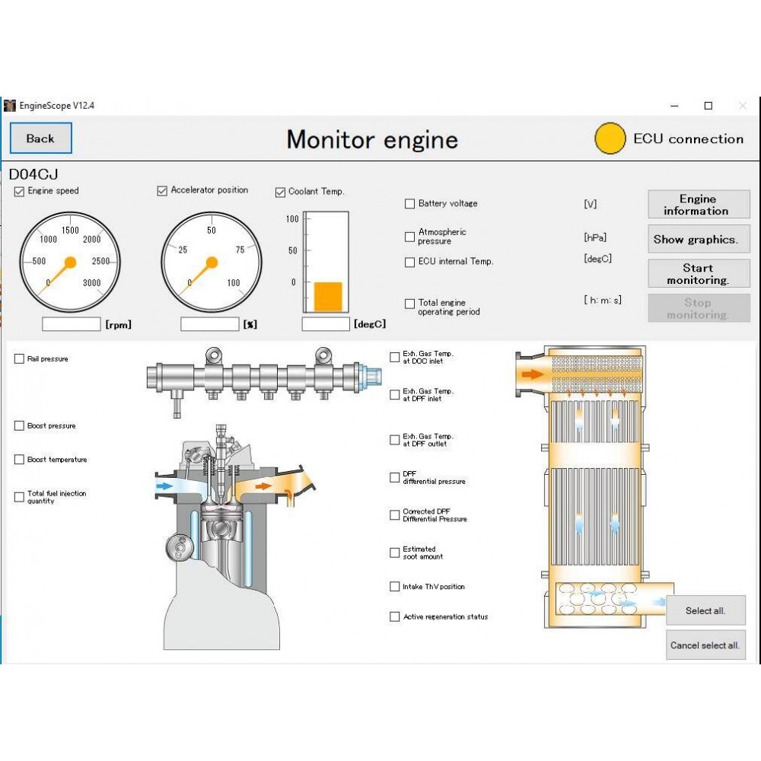Check Exh. Gas Temp. at DPF inlet
This screenshot has height=761, width=761.
pyautogui.click(x=394, y=394)
